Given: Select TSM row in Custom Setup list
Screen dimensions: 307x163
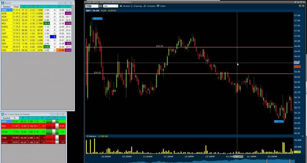Looking at the screenshot, I should click(x=33, y=138).
